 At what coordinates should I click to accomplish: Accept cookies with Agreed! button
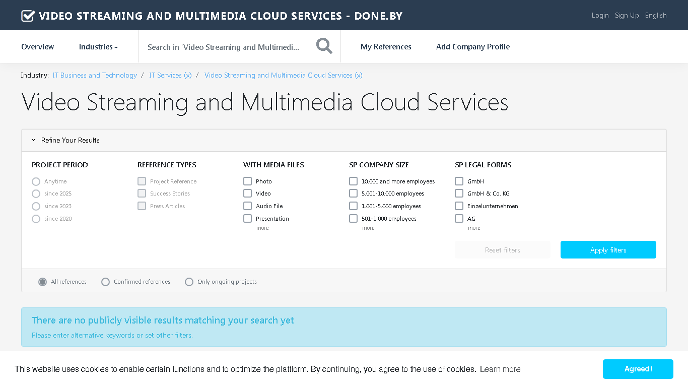click(x=638, y=369)
